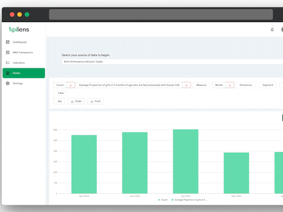Open the Order options
Screen dimensions: 283x212
click(x=76, y=101)
